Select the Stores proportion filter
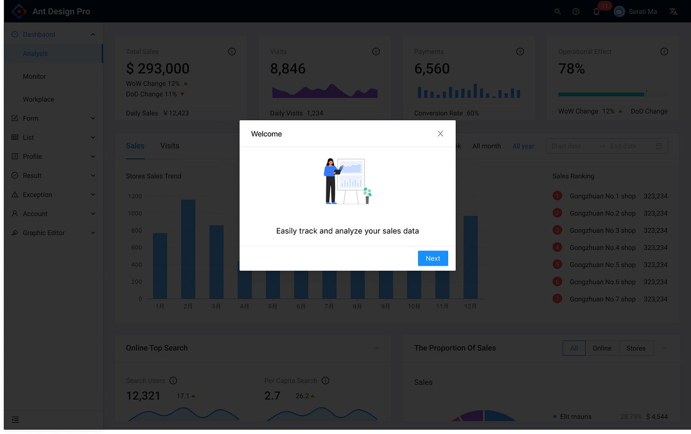The height and width of the screenshot is (434, 691). pos(636,348)
